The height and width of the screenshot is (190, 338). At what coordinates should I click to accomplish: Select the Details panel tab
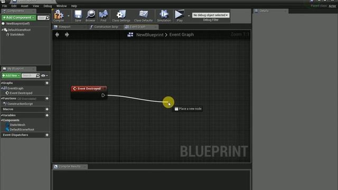(270, 11)
